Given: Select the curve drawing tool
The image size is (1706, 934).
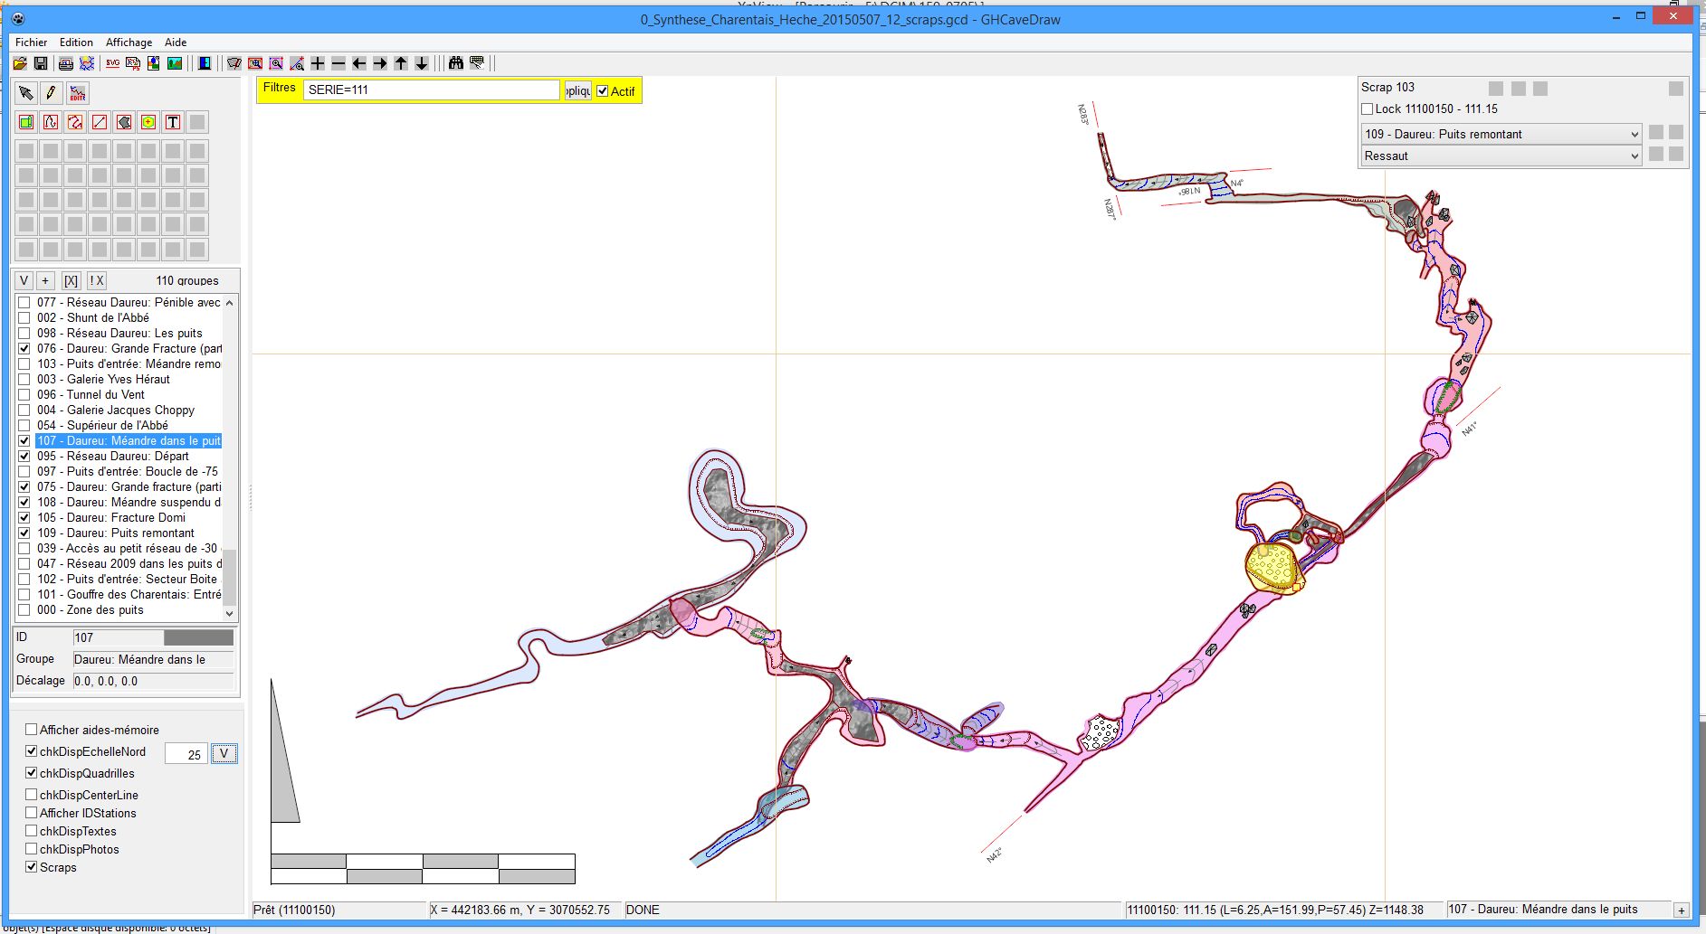Looking at the screenshot, I should pyautogui.click(x=51, y=122).
